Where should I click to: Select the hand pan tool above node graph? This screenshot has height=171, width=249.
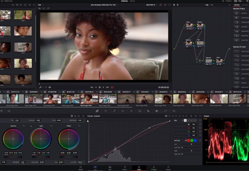177,5
